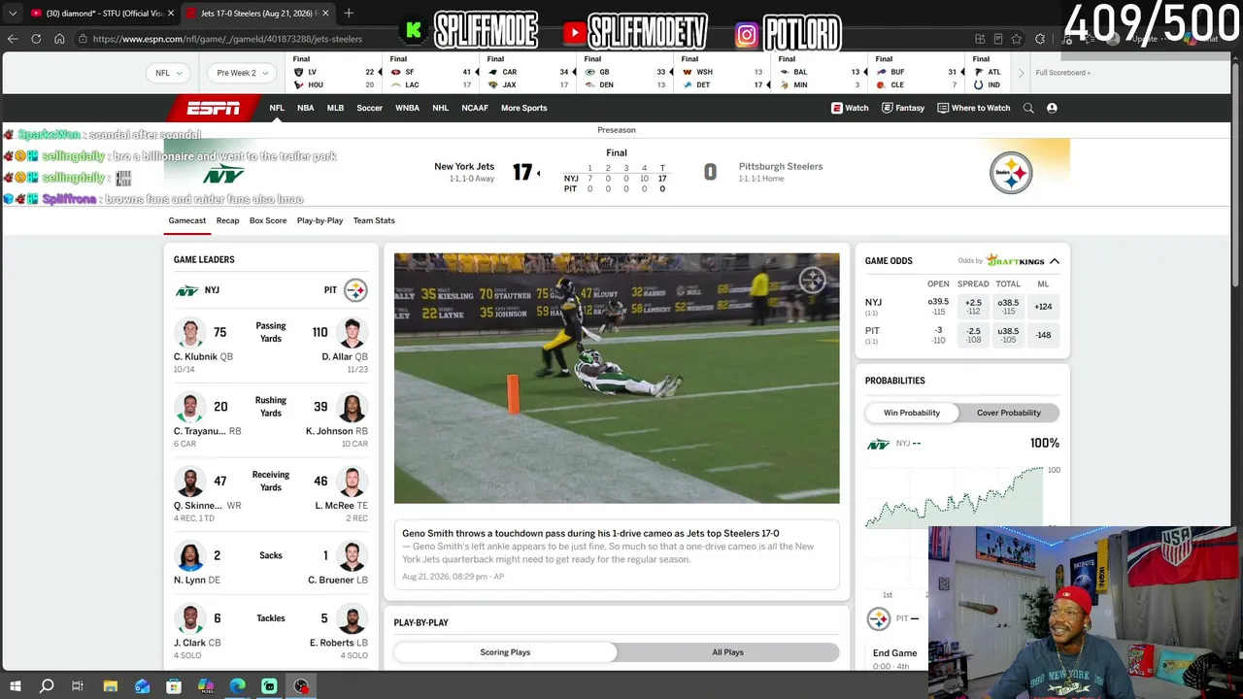This screenshot has width=1243, height=699.
Task: Open the NFL league dropdown
Action: pyautogui.click(x=170, y=73)
